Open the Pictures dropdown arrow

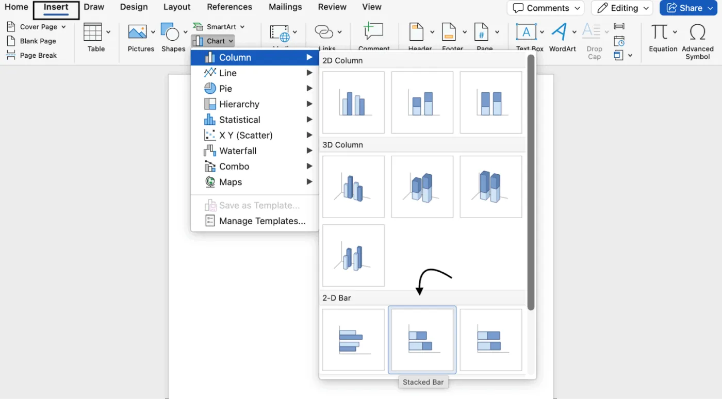point(153,32)
